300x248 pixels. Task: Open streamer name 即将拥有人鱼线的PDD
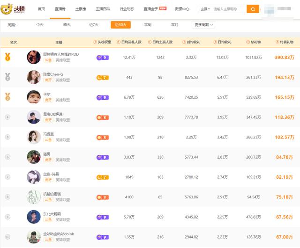61,54
